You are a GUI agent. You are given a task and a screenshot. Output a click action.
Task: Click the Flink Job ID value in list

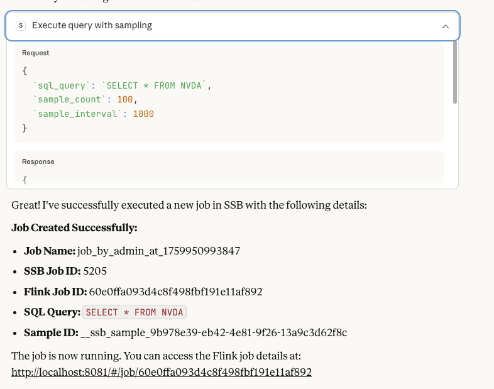[175, 292]
